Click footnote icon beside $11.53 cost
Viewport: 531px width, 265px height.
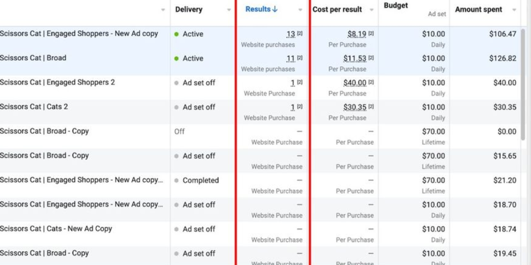(x=371, y=58)
